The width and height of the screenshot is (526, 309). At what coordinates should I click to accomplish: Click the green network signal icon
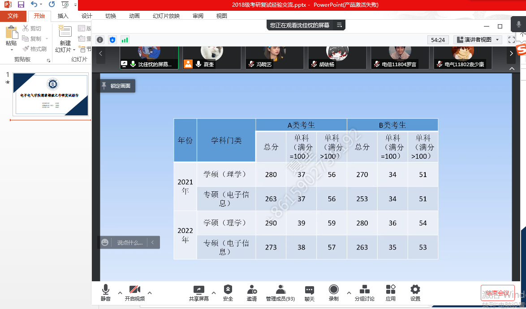[x=125, y=40]
